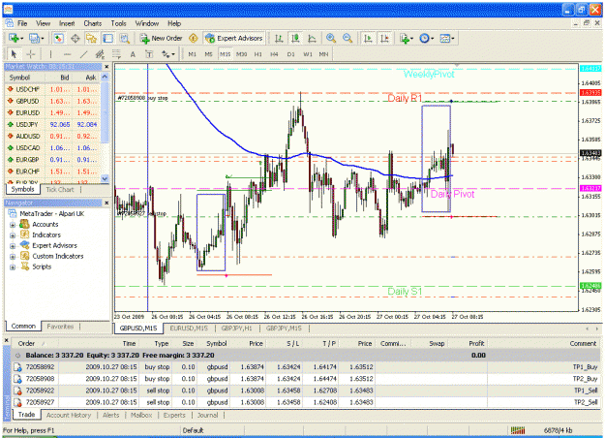This screenshot has height=438, width=605.
Task: Switch timeframe to M1
Action: [193, 54]
